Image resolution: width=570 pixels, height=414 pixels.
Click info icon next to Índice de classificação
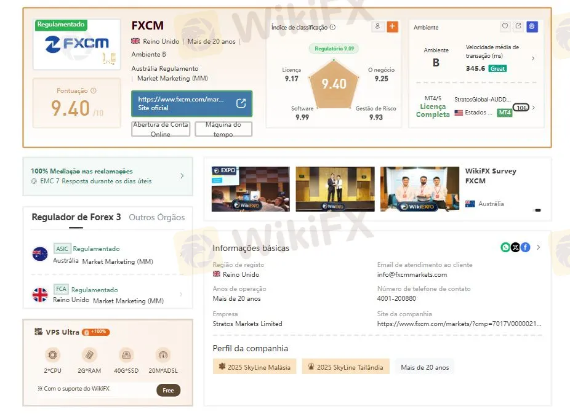click(x=332, y=27)
